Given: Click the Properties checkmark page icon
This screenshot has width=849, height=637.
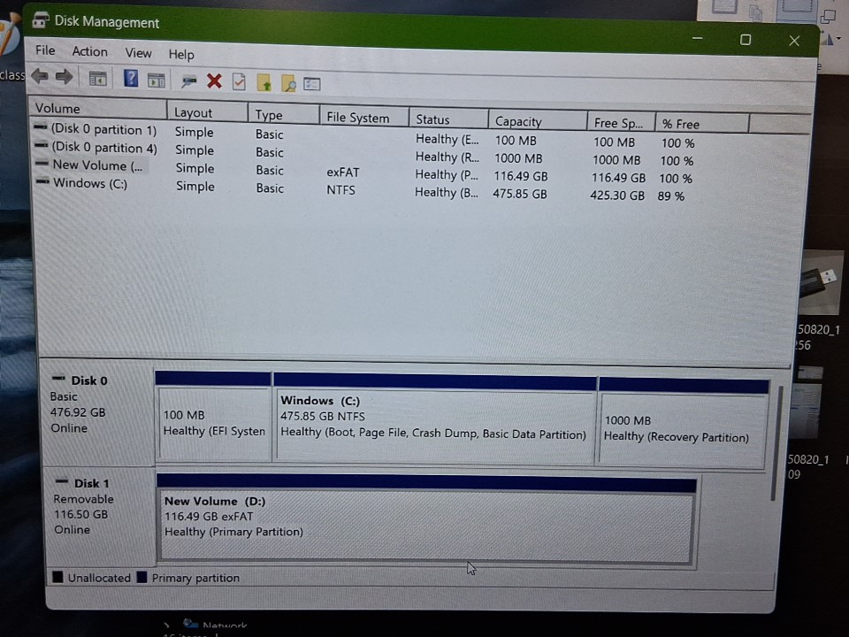Looking at the screenshot, I should (x=239, y=82).
